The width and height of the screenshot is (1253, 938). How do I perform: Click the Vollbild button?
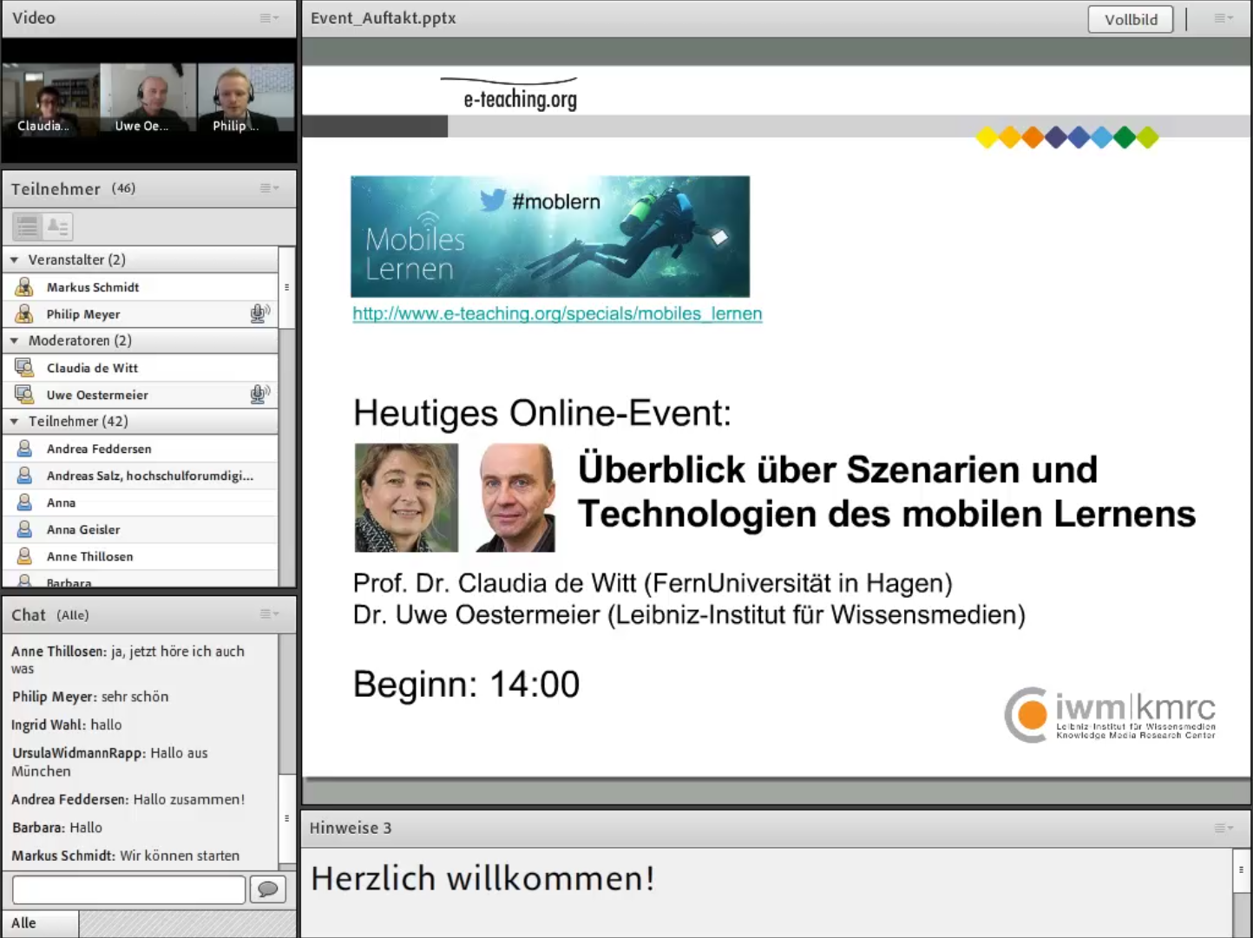(x=1131, y=19)
